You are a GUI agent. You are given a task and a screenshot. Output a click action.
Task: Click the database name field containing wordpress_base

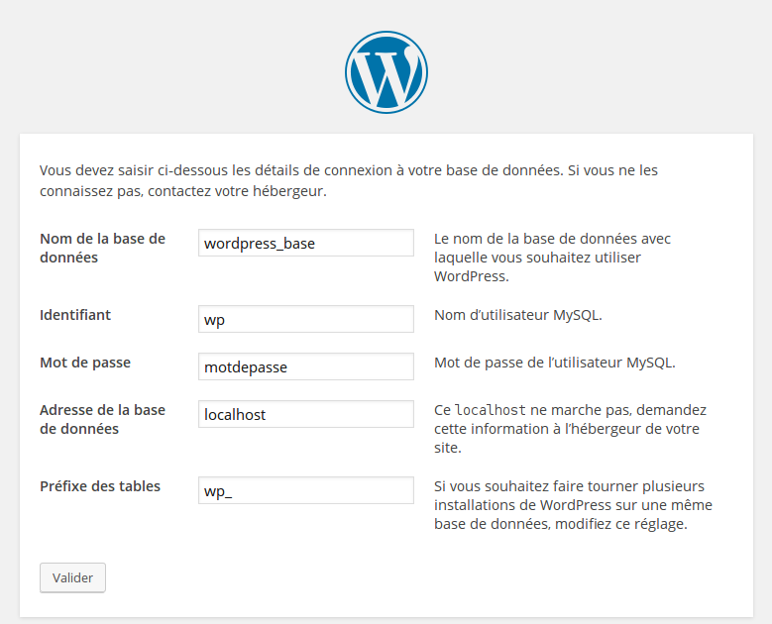point(306,243)
